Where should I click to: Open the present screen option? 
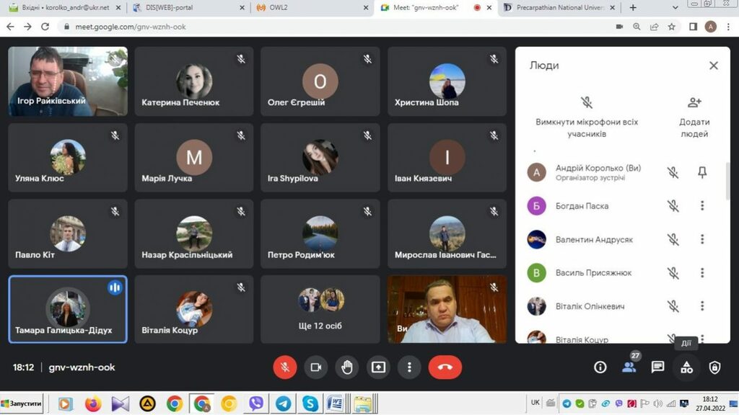click(378, 367)
